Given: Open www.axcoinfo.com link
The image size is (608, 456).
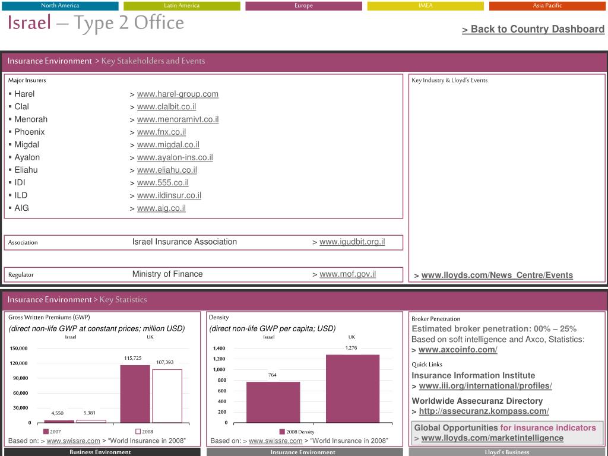Looking at the screenshot, I should tap(458, 350).
